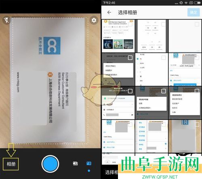Open scanner settings gear icon
The width and height of the screenshot is (202, 179).
[94, 20]
